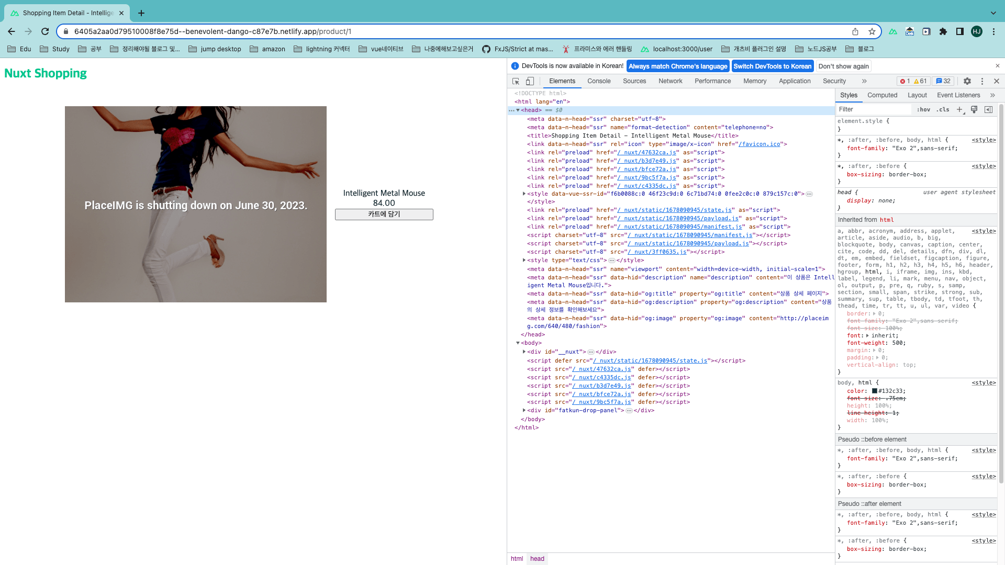Toggle the :hov element state panel
The image size is (1005, 565).
tap(923, 109)
